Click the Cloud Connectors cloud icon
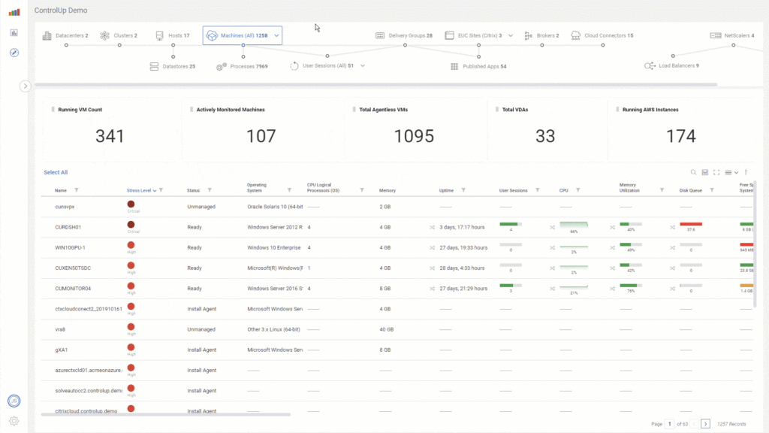769x433 pixels. point(576,35)
